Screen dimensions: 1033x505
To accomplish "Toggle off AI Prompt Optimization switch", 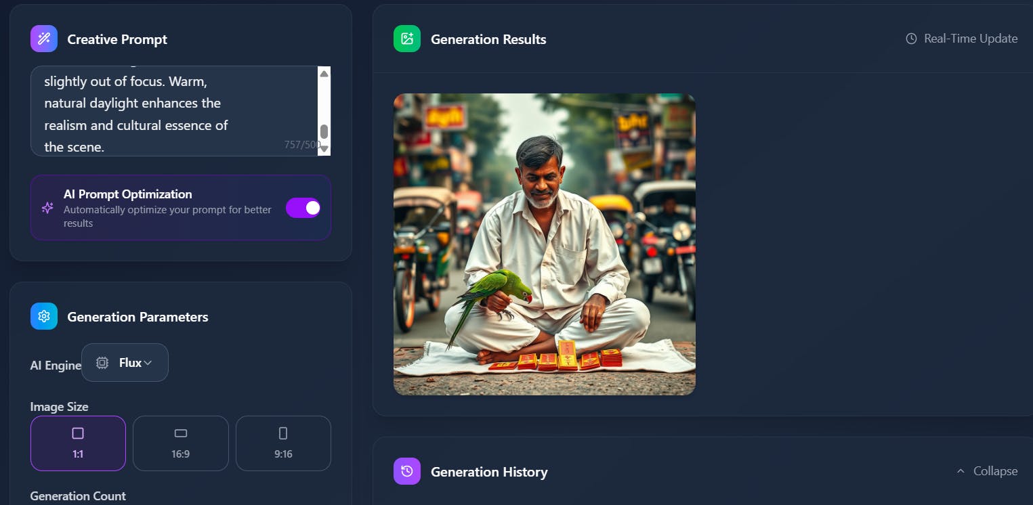I will 303,208.
